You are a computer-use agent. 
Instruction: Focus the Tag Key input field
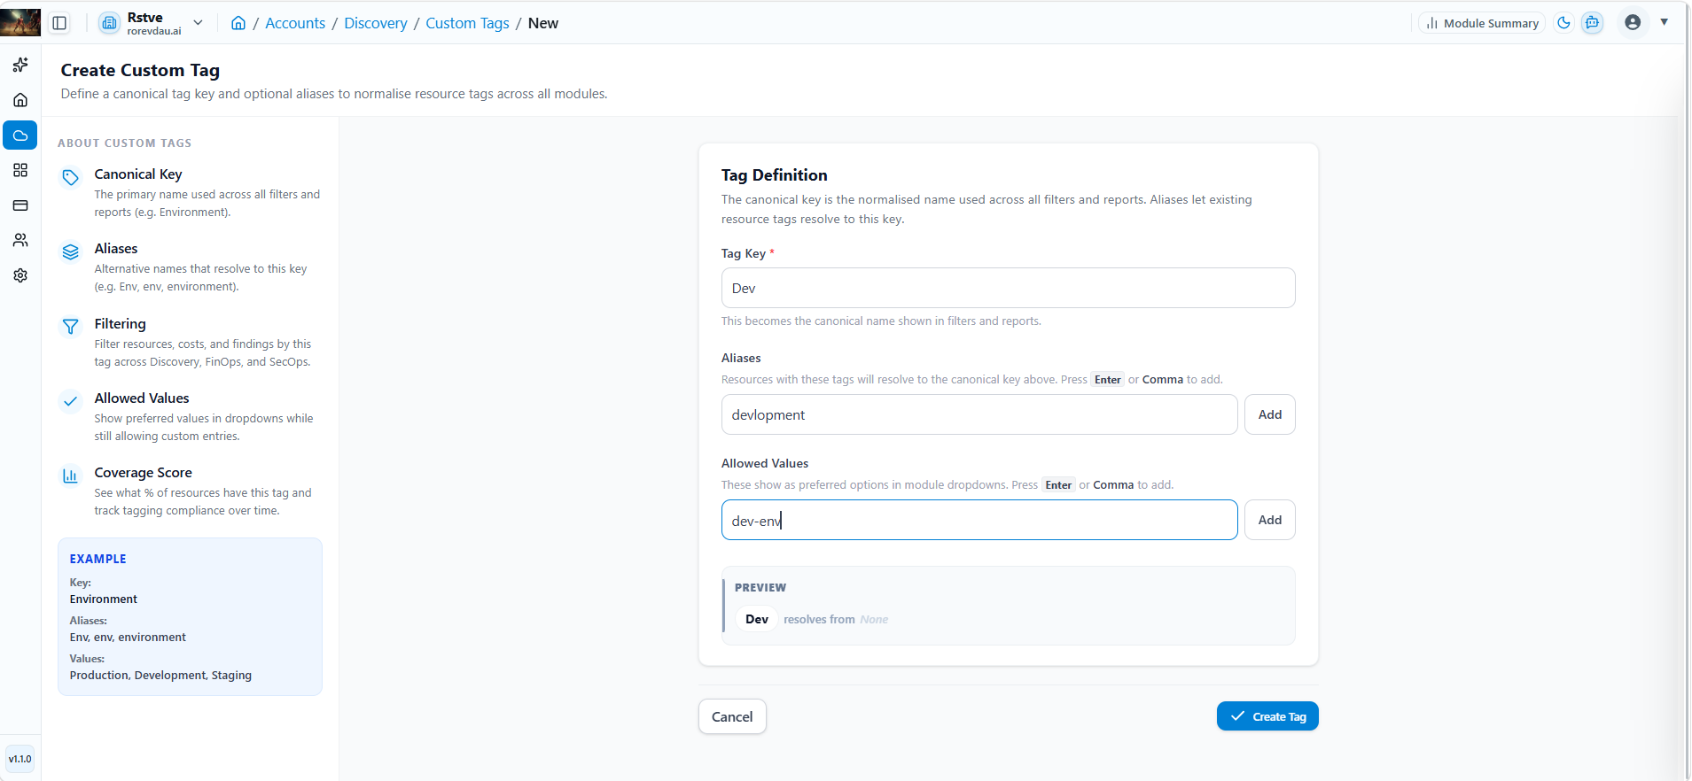pos(1009,288)
